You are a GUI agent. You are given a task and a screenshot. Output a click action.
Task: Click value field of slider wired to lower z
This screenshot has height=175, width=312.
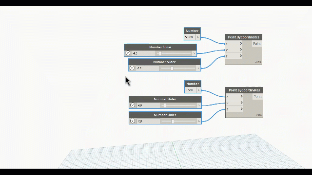[148, 121]
